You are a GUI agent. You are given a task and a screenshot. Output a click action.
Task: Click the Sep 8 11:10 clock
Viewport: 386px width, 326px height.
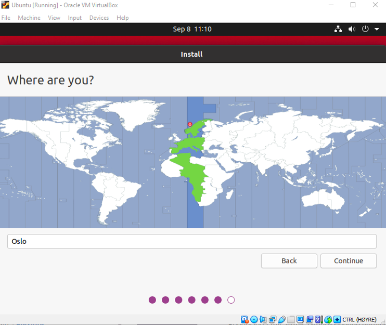[x=192, y=29]
